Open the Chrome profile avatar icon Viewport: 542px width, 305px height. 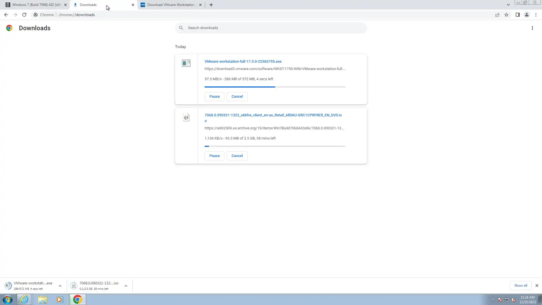pos(526,15)
